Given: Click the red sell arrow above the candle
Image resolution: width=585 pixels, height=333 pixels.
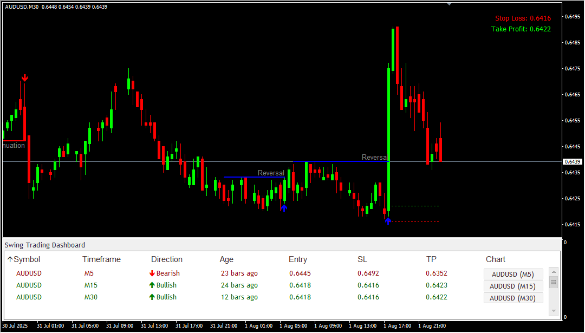Looking at the screenshot, I should tap(24, 78).
